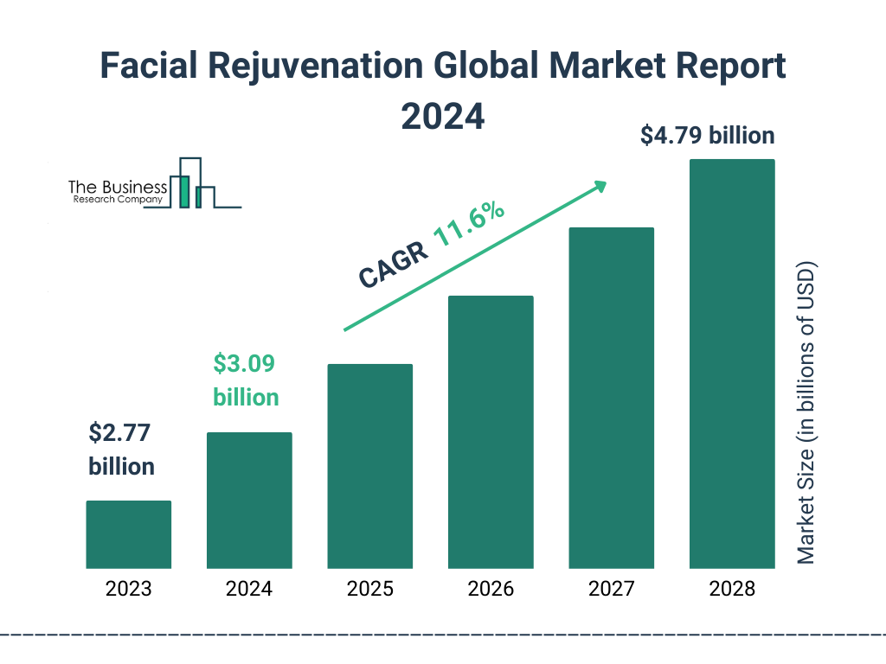Select the 2027 year label tab

612,590
